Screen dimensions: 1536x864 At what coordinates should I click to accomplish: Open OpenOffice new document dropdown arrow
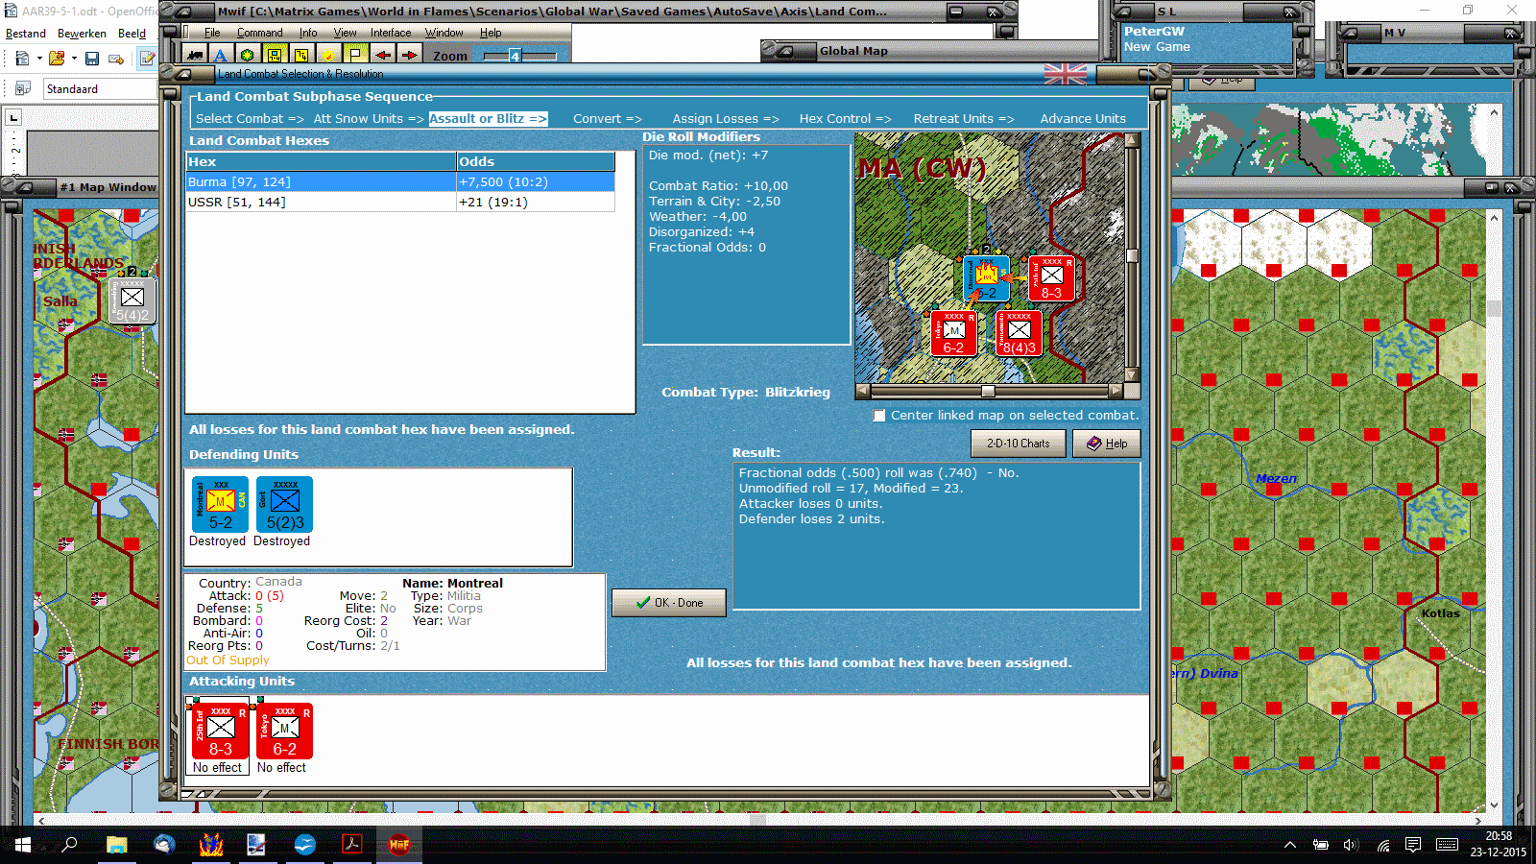39,59
